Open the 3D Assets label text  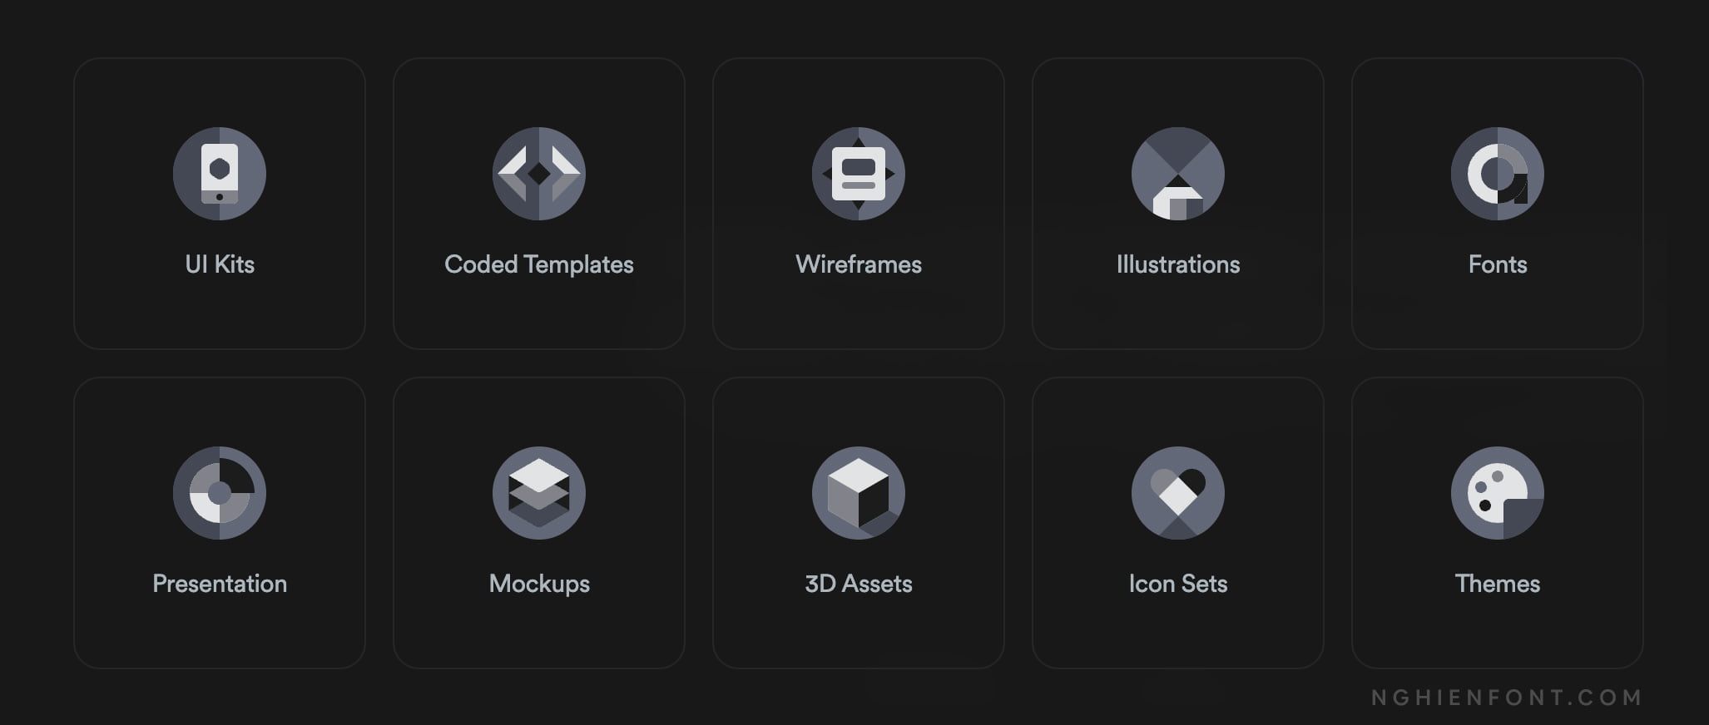859,584
